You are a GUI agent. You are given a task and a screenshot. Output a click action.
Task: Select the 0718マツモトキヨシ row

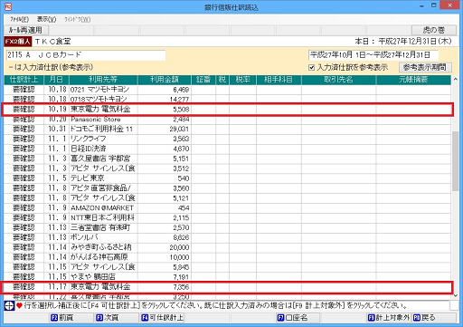228,100
